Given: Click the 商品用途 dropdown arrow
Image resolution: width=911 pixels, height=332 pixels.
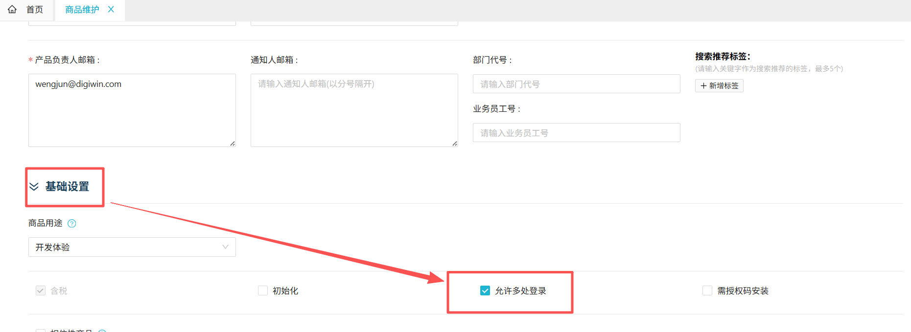Looking at the screenshot, I should (x=225, y=247).
